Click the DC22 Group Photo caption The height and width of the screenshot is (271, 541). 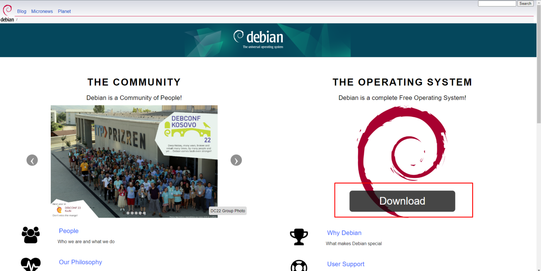point(228,211)
